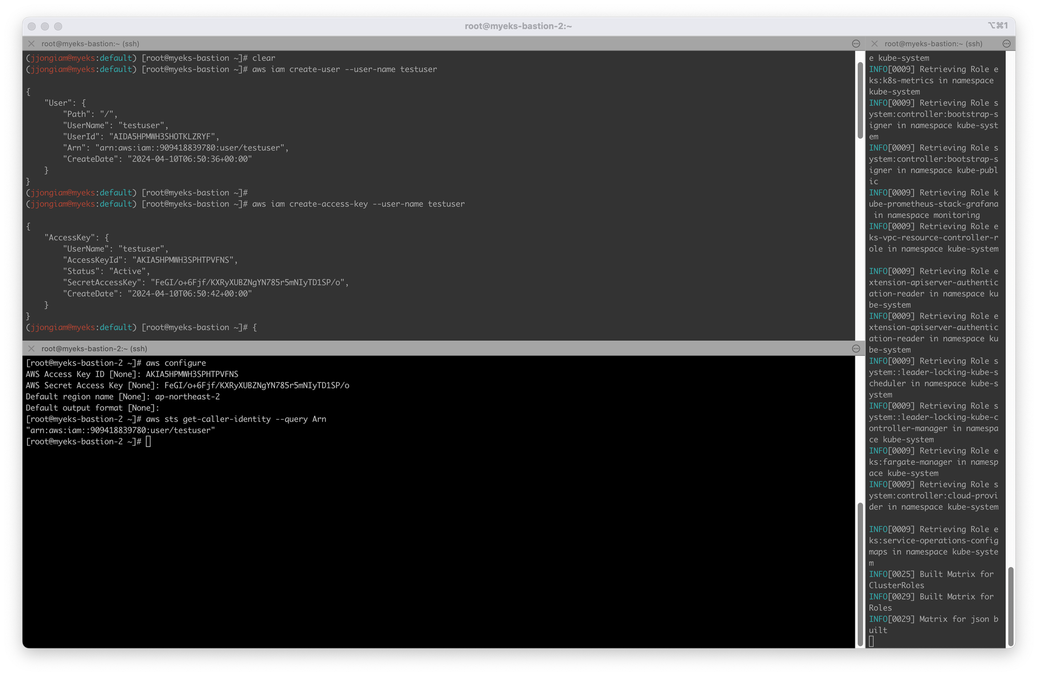Click the ⌥⌘1 shortcut indicator
1038x676 pixels.
(x=998, y=25)
